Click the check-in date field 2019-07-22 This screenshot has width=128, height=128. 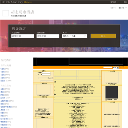click(23, 36)
